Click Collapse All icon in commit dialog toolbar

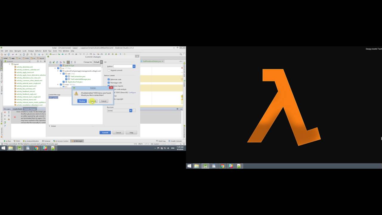tap(75, 62)
